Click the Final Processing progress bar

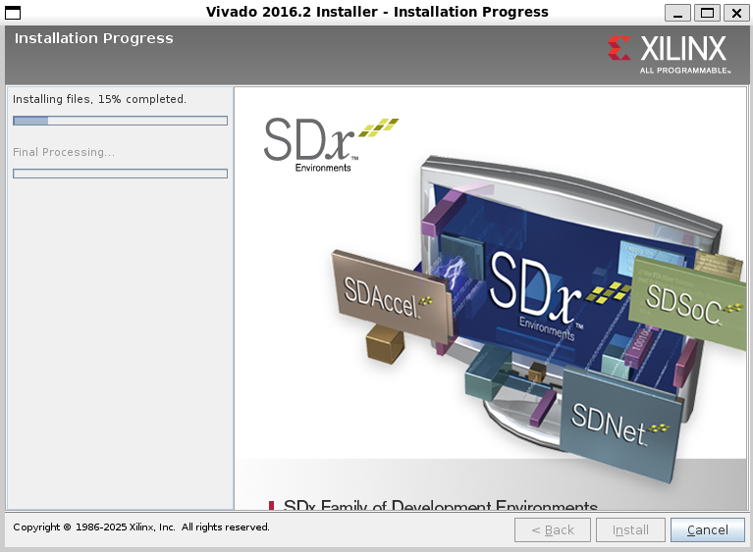[x=120, y=174]
